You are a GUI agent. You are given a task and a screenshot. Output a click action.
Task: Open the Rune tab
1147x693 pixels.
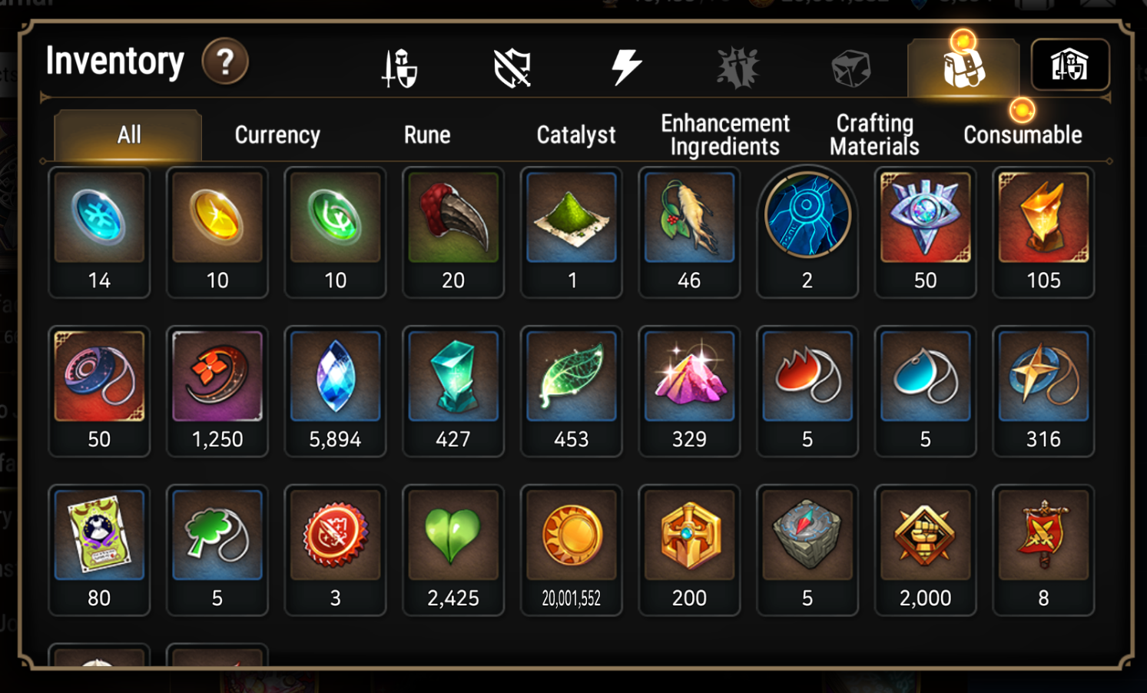tap(427, 135)
